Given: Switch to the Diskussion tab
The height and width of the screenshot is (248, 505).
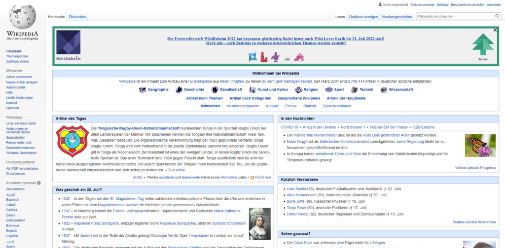Looking at the screenshot, I should [77, 17].
